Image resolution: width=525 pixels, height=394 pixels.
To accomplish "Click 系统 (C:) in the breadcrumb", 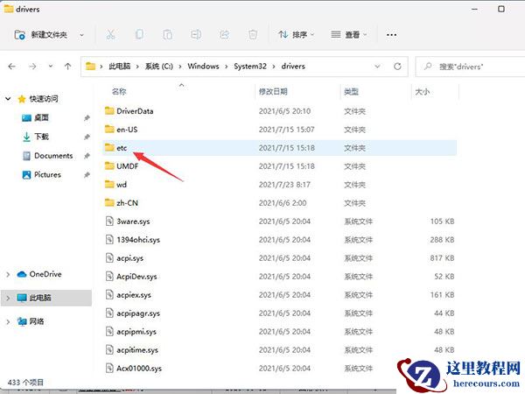I will [x=158, y=67].
